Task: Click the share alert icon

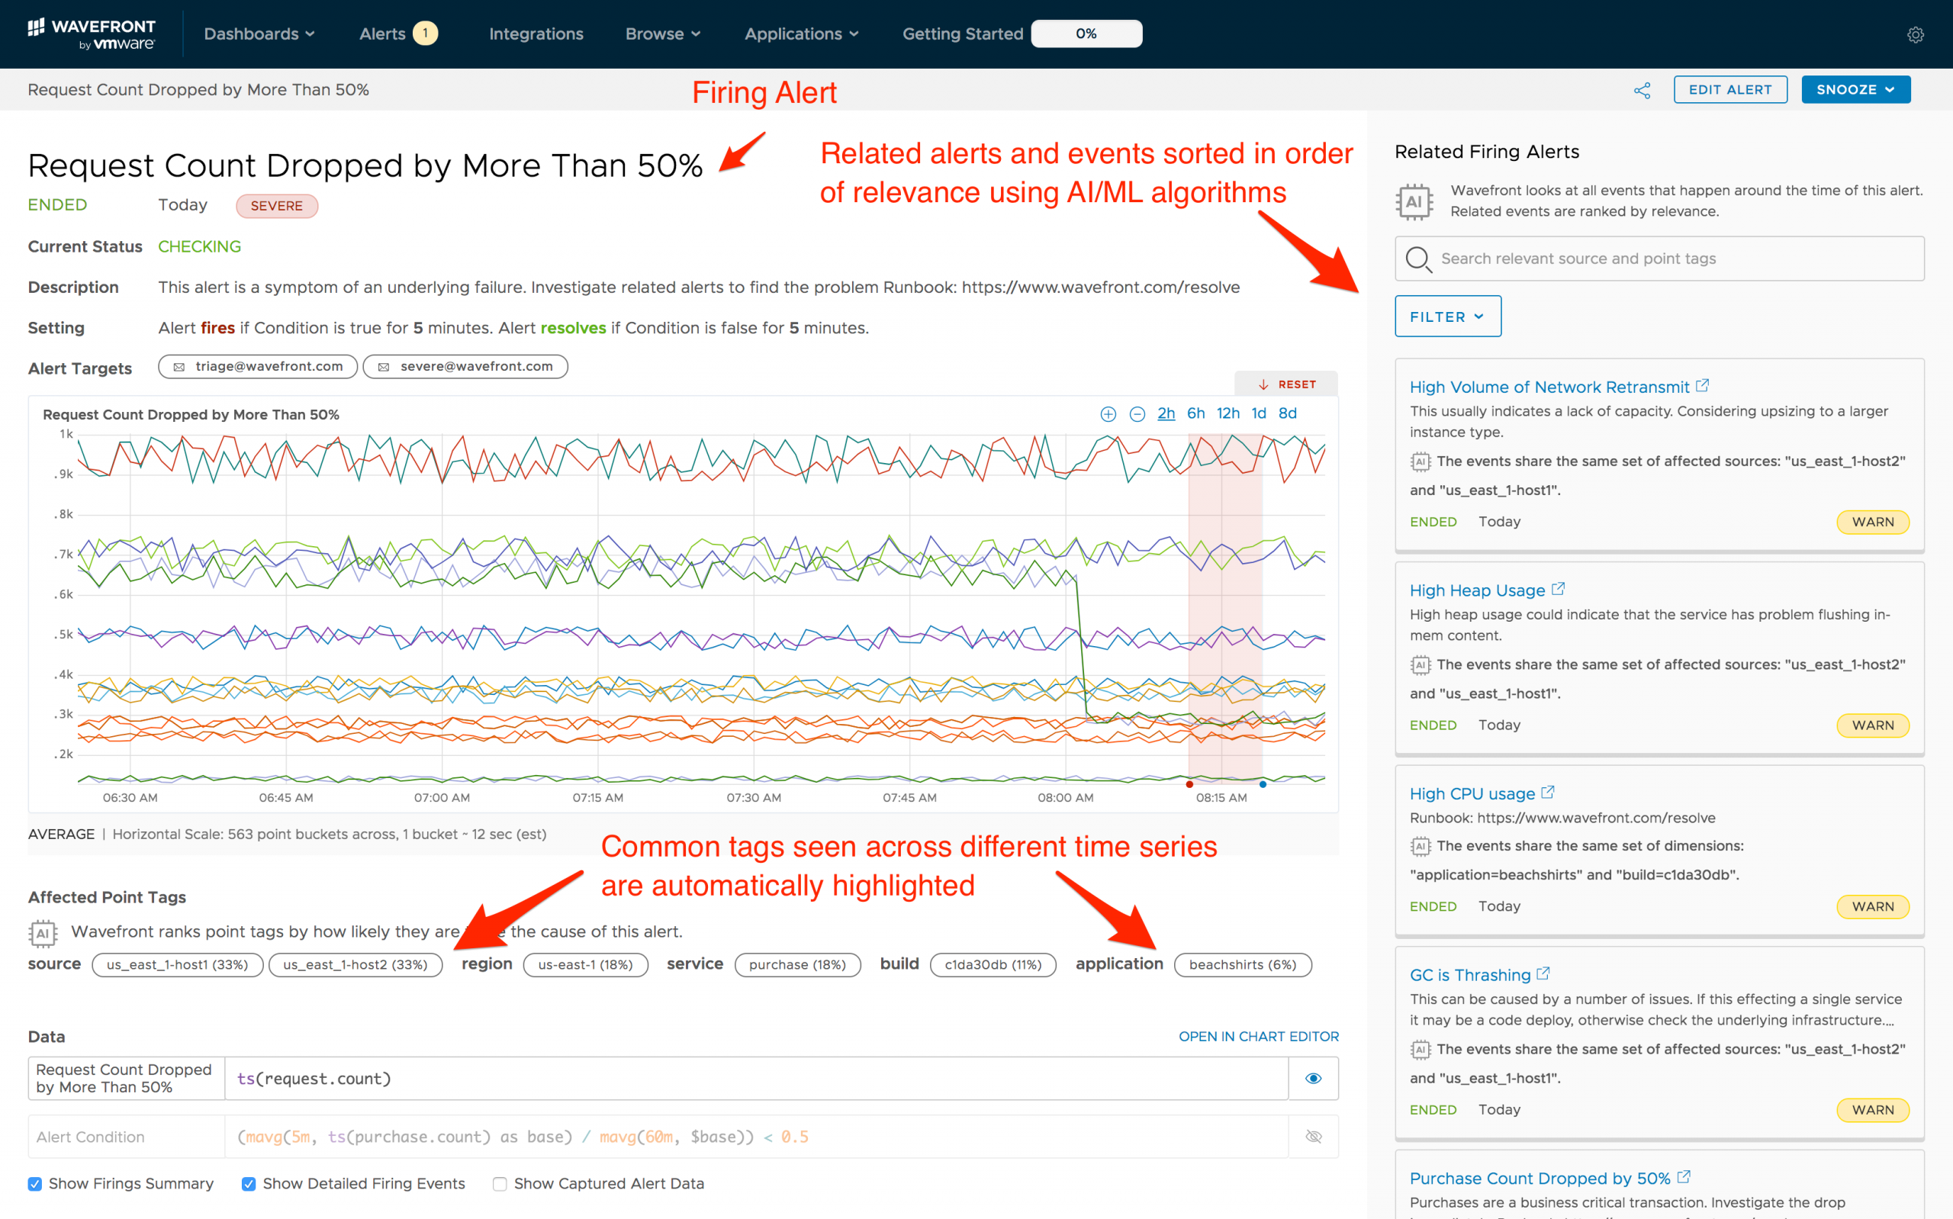Action: (x=1641, y=90)
